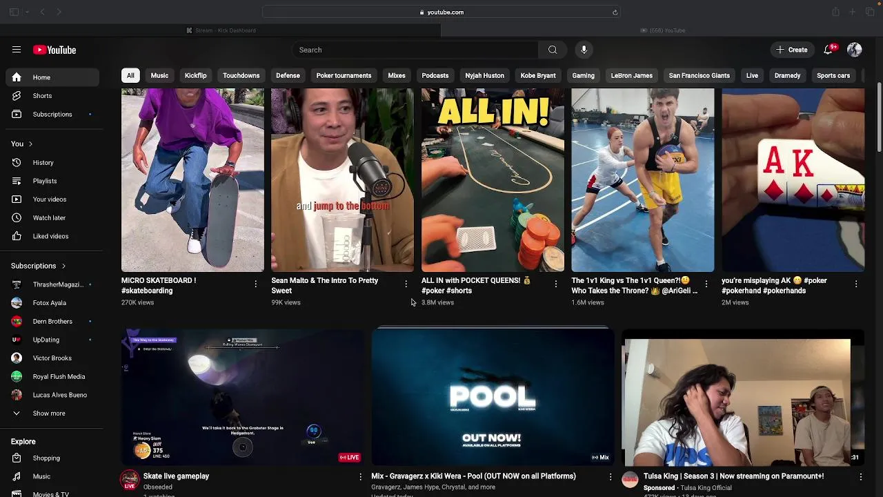The height and width of the screenshot is (497, 883).
Task: Open the POOL mix thumbnail
Action: pos(492,396)
